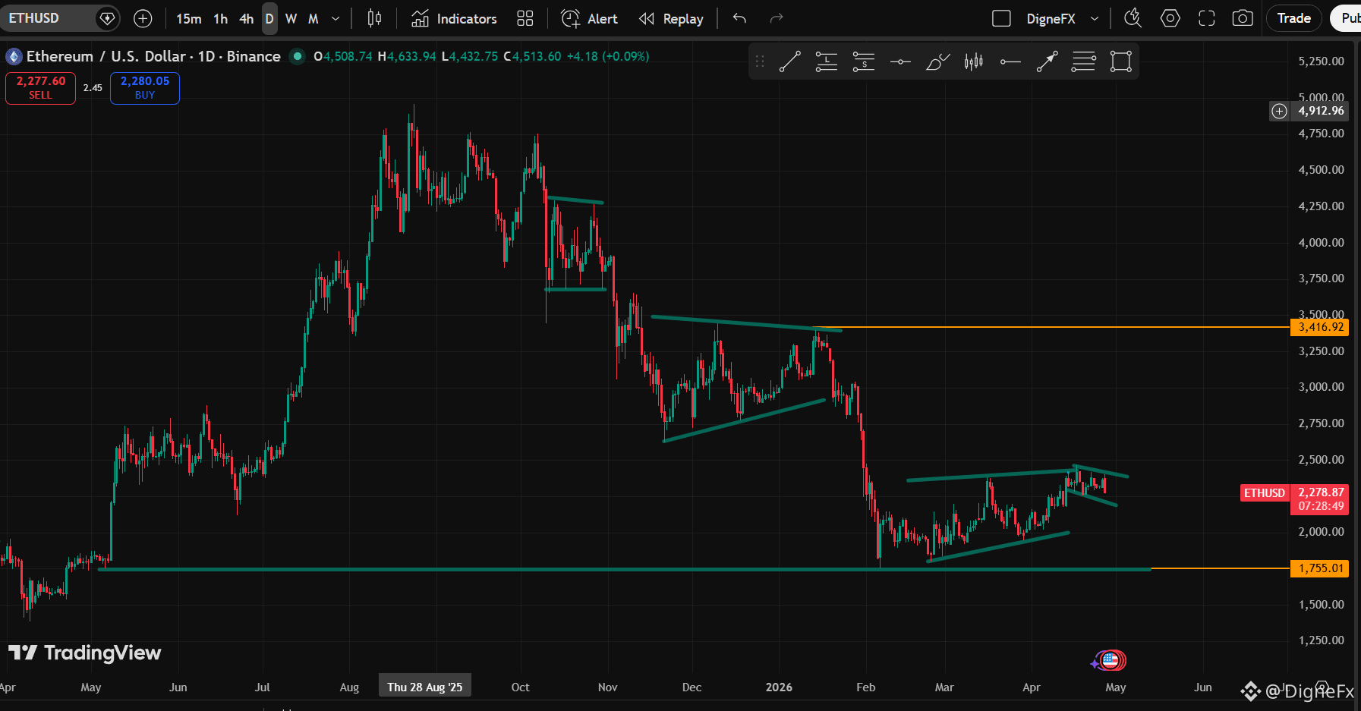Screen dimensions: 1361x711
Task: Click the Ethereum logo in legend
Action: click(14, 56)
